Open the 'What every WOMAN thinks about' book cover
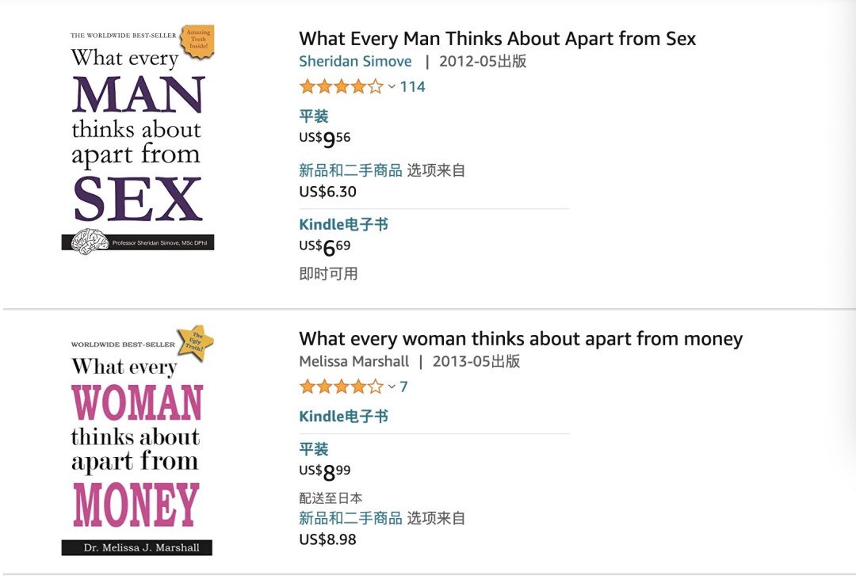This screenshot has height=579, width=856. 137,440
